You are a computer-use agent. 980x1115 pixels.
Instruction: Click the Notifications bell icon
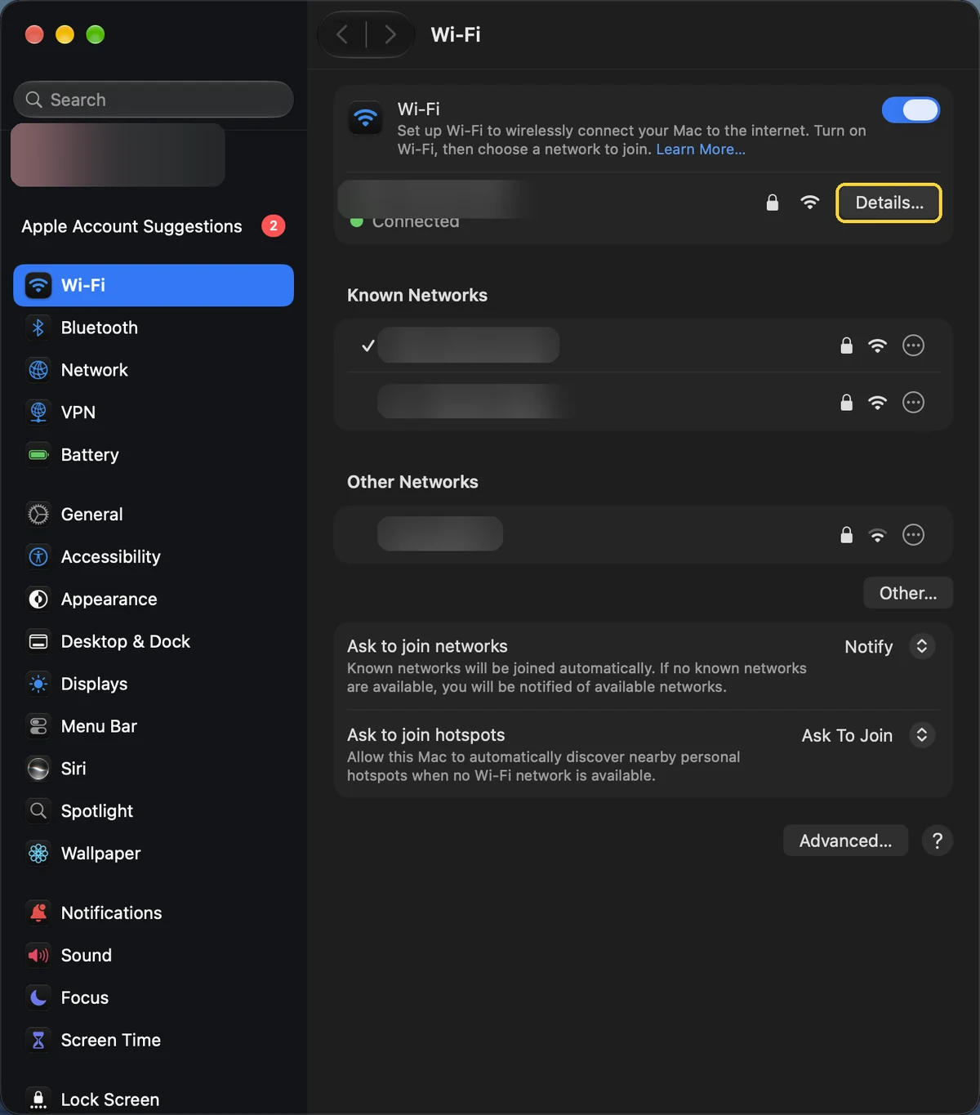pyautogui.click(x=38, y=913)
